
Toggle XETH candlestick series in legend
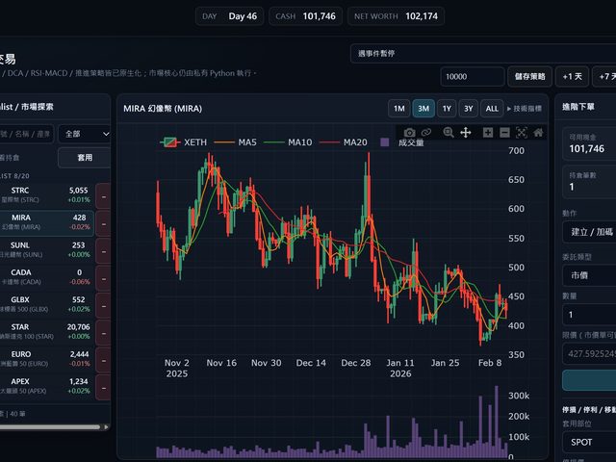point(184,142)
